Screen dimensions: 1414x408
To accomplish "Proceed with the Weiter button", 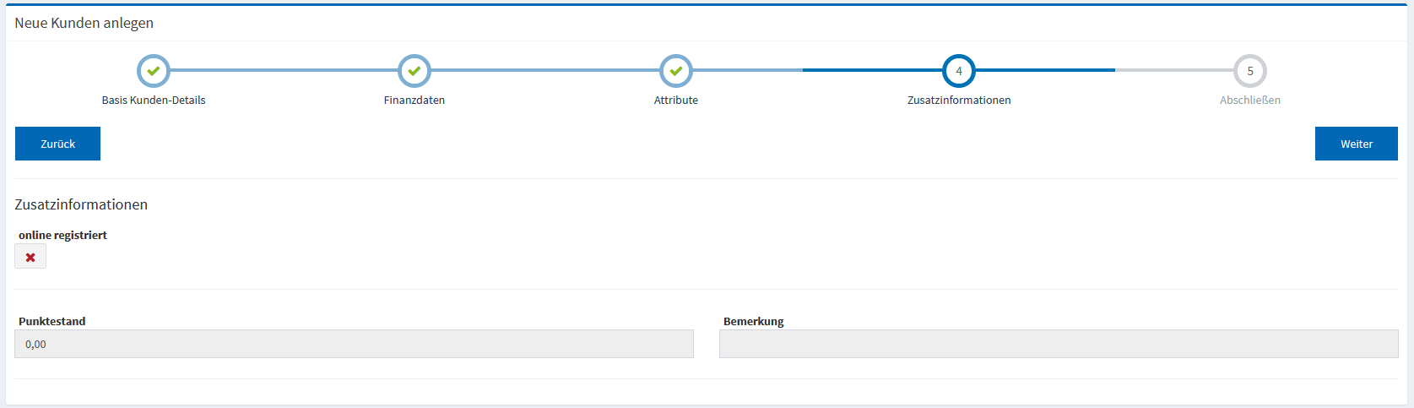I will coord(1356,144).
